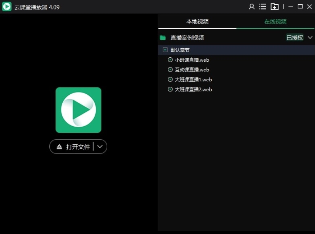Click play icon beside 互动课直播.web
The height and width of the screenshot is (234, 315).
coord(170,70)
